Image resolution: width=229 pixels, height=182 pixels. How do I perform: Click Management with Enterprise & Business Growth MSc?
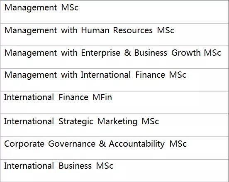(113, 53)
